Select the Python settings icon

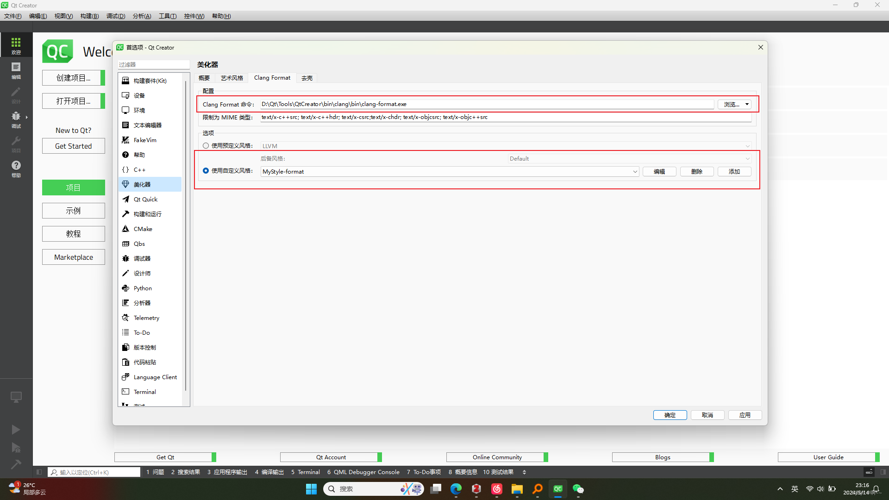(x=125, y=288)
